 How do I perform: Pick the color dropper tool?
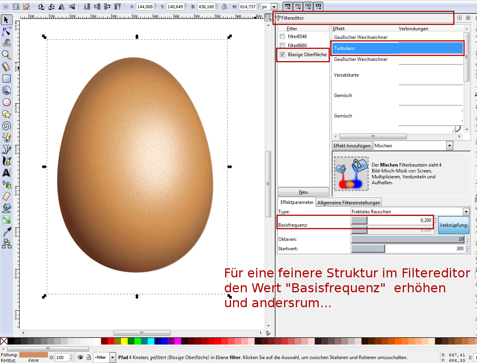[7, 232]
